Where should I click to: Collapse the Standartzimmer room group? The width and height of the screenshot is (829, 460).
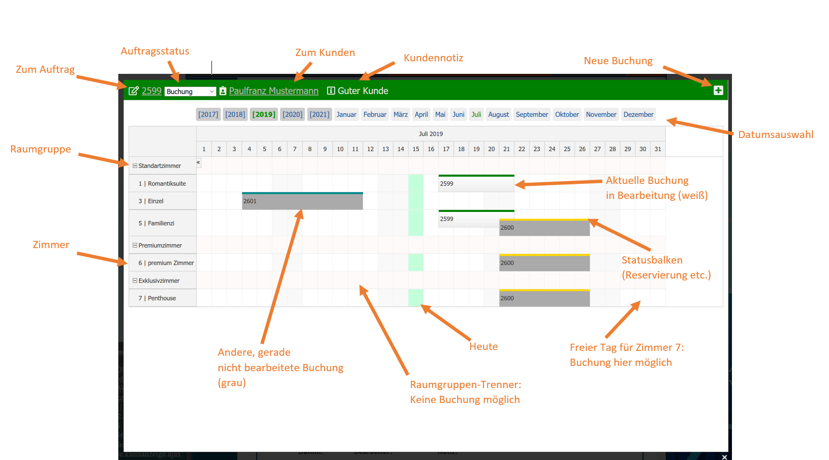coord(135,166)
